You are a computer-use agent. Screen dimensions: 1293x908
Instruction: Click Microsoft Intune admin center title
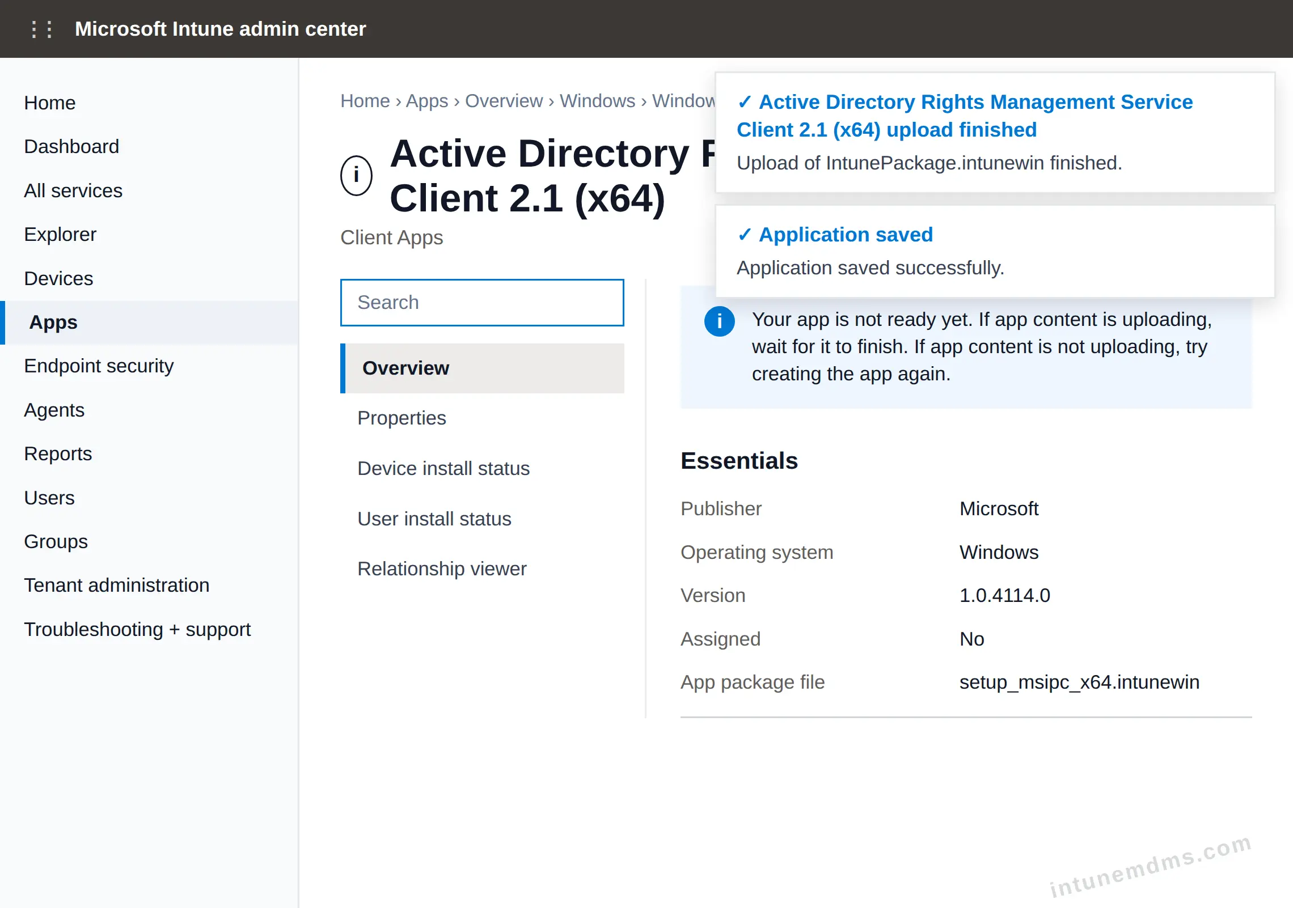[220, 29]
